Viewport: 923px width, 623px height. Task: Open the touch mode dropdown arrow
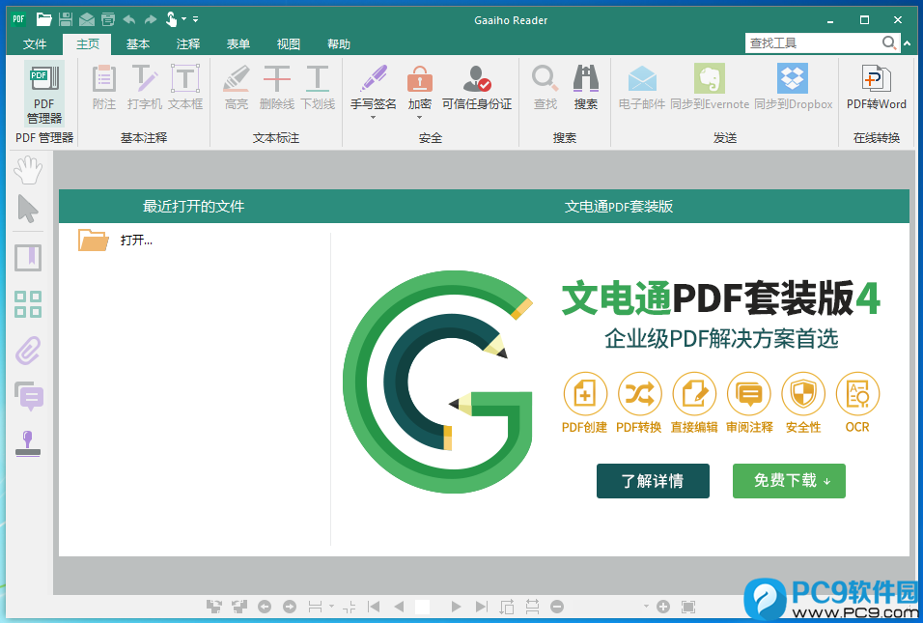click(x=183, y=19)
